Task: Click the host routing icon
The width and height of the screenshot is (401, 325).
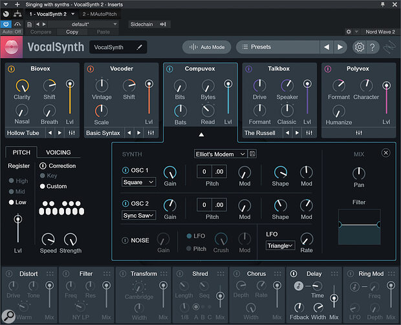Action: (x=17, y=14)
